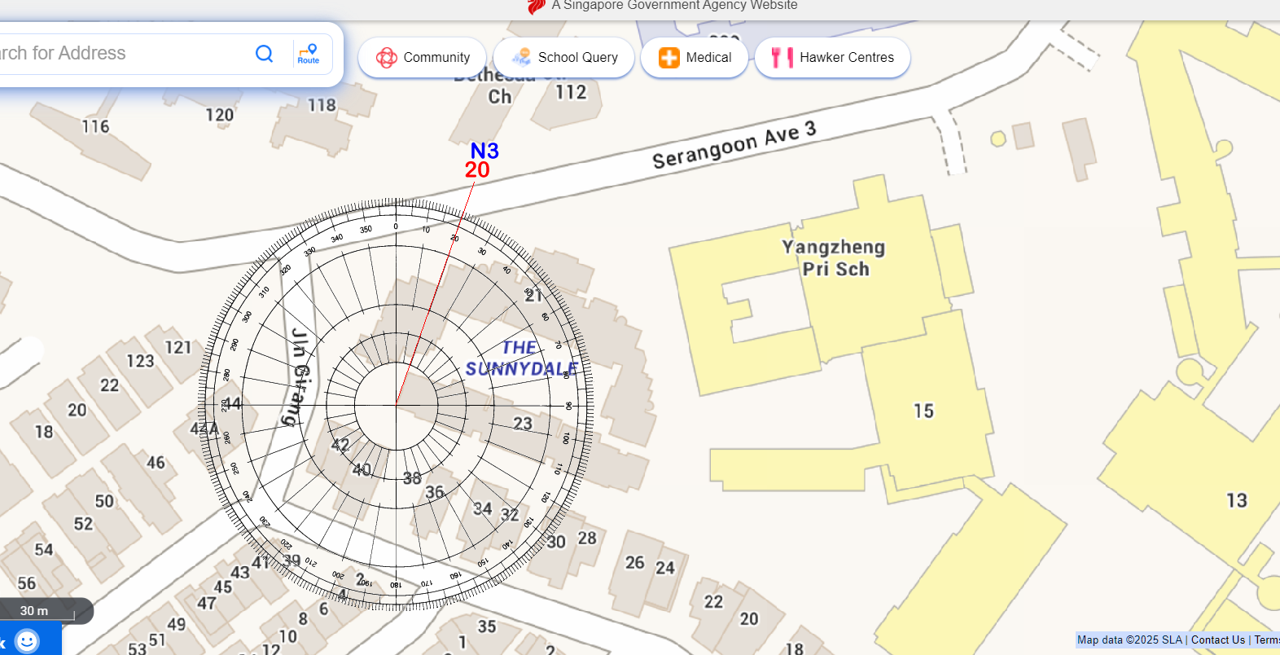This screenshot has height=655, width=1280.
Task: Open the Terms link
Action: 1266,640
